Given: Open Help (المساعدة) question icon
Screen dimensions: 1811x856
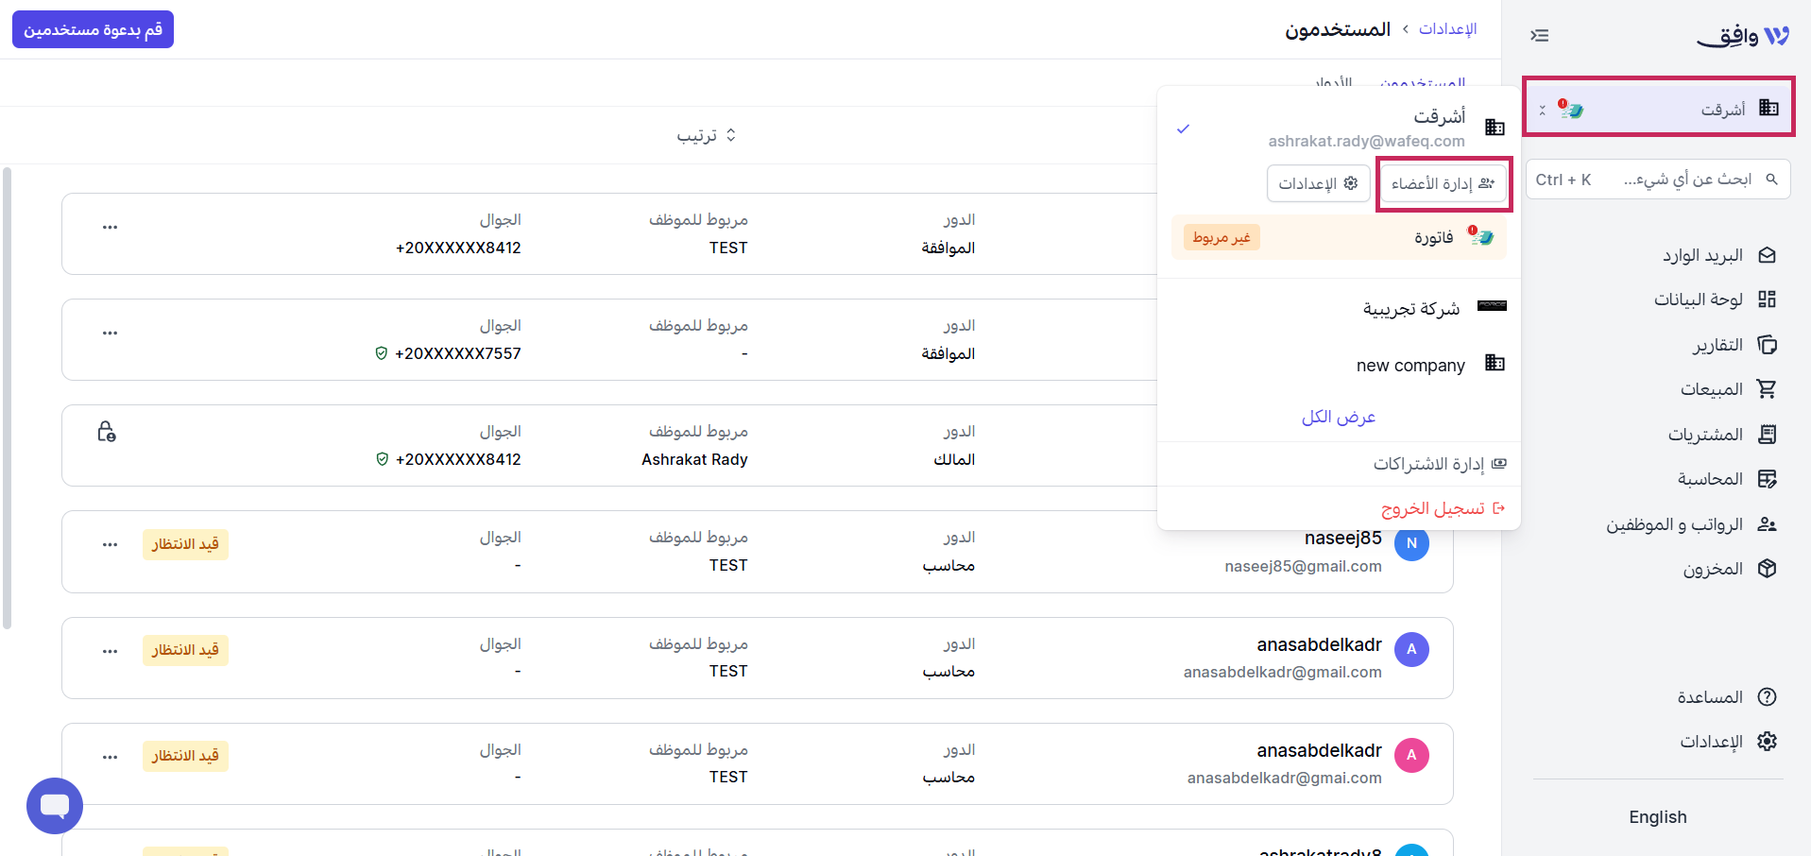Looking at the screenshot, I should [1767, 697].
